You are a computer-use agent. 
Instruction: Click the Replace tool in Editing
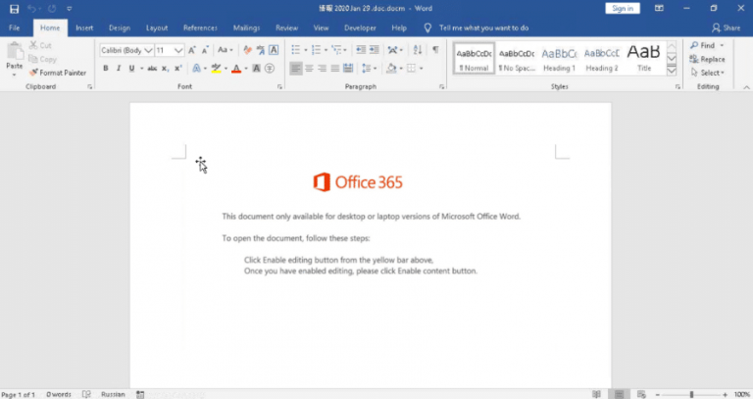[x=707, y=59]
